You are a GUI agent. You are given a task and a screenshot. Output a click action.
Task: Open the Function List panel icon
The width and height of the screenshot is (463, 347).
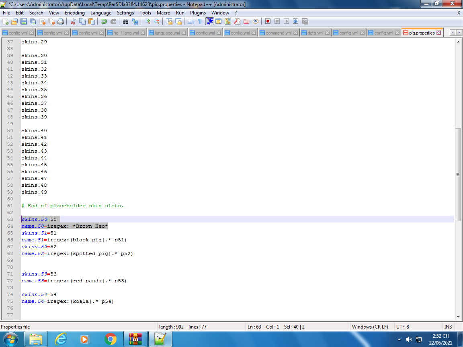237,21
